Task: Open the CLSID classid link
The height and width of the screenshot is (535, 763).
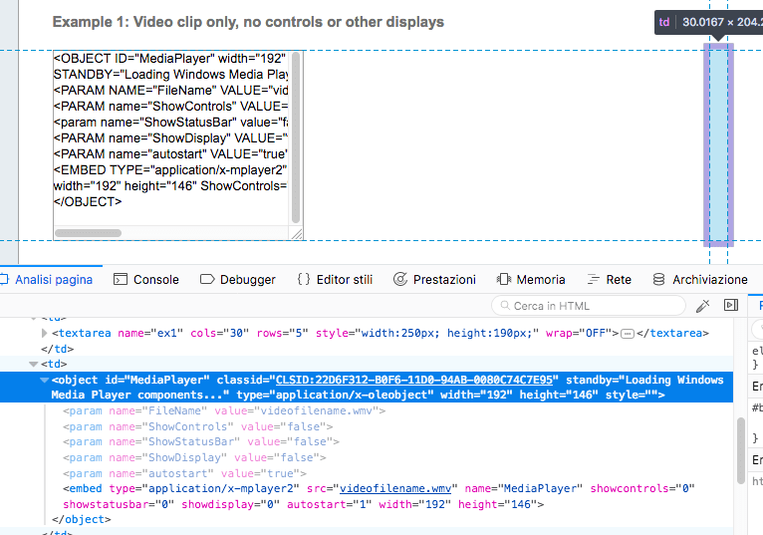Action: point(414,380)
